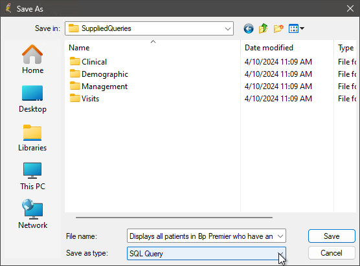
Task: Expand the File name dropdown arrow
Action: (x=280, y=236)
